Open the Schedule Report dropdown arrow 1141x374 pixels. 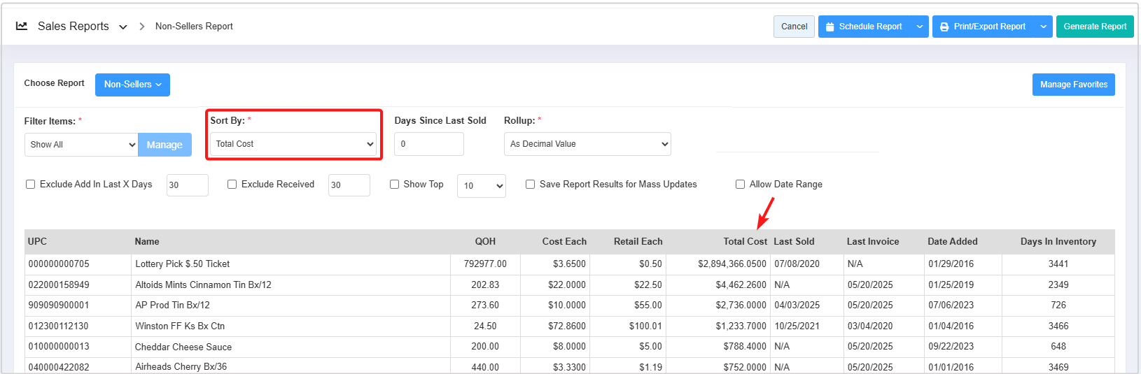tap(919, 27)
